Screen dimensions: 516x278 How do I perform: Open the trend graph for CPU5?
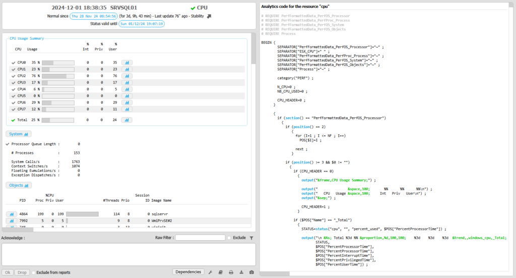pos(126,96)
